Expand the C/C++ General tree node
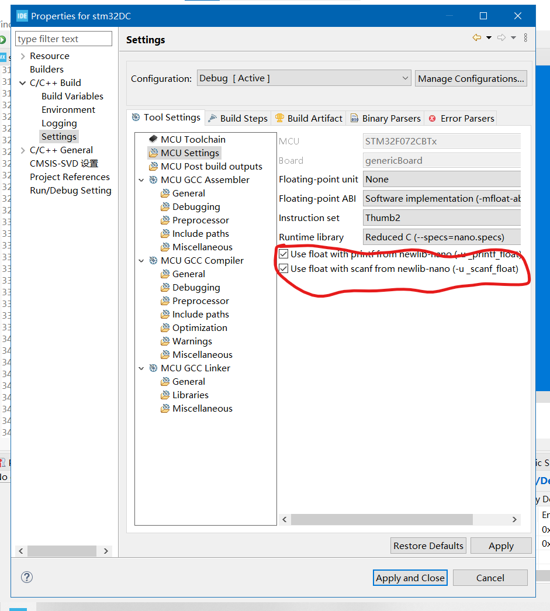The width and height of the screenshot is (550, 611). click(x=23, y=150)
